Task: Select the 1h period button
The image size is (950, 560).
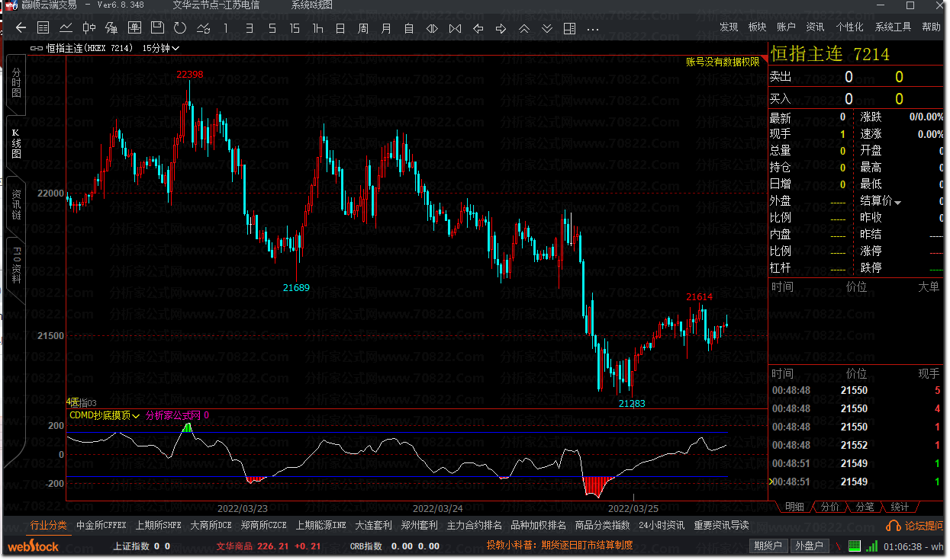Action: 317,28
